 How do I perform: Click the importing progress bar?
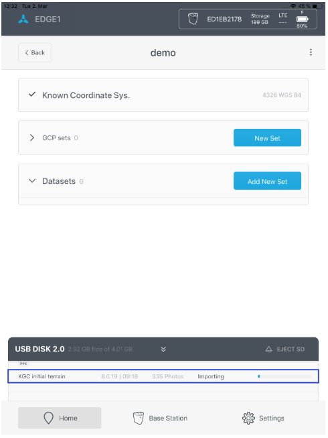click(284, 376)
